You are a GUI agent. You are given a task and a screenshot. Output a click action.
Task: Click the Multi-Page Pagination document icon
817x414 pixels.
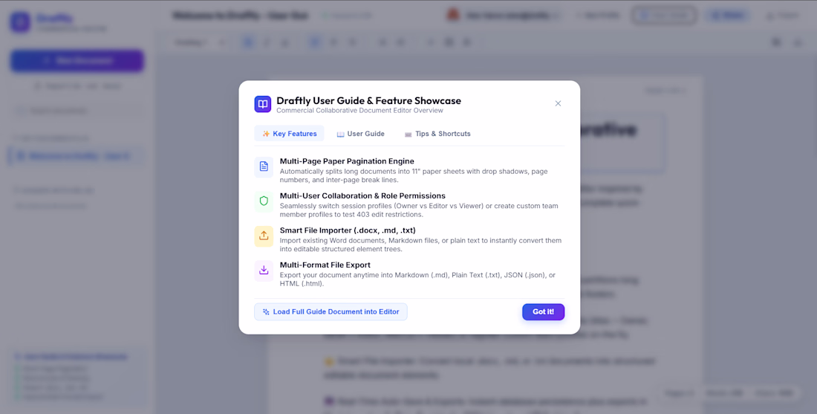tap(264, 166)
